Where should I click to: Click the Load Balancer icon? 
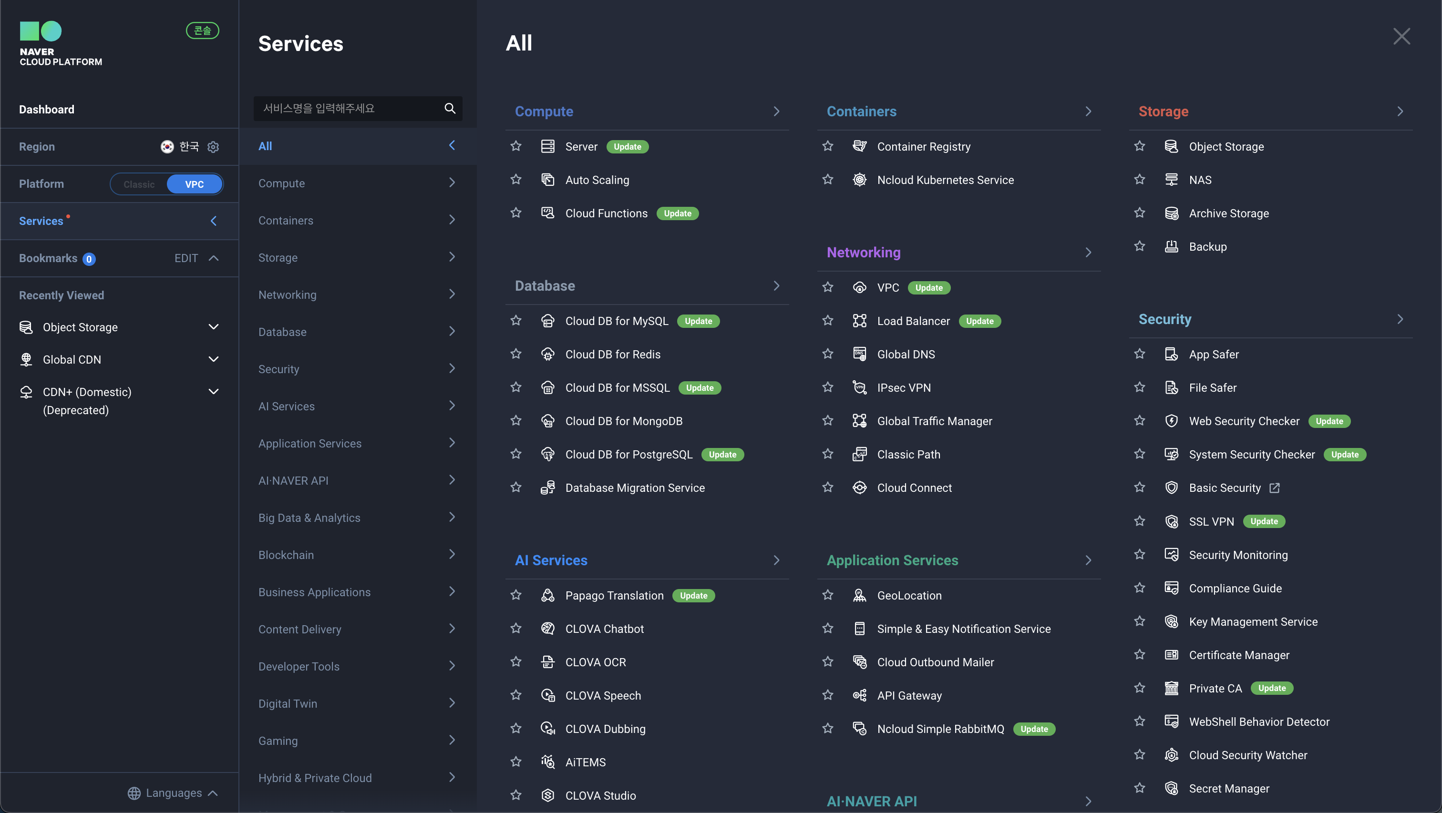859,321
